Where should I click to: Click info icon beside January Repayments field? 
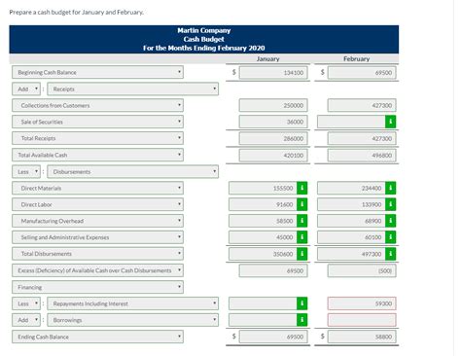coord(301,303)
